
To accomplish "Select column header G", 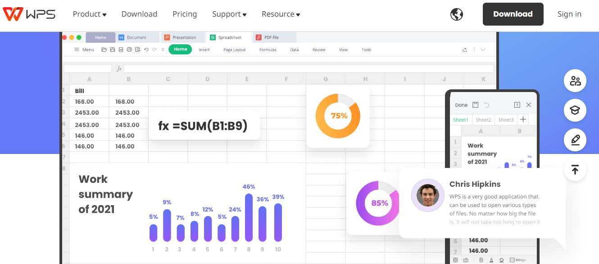I will pyautogui.click(x=326, y=79).
